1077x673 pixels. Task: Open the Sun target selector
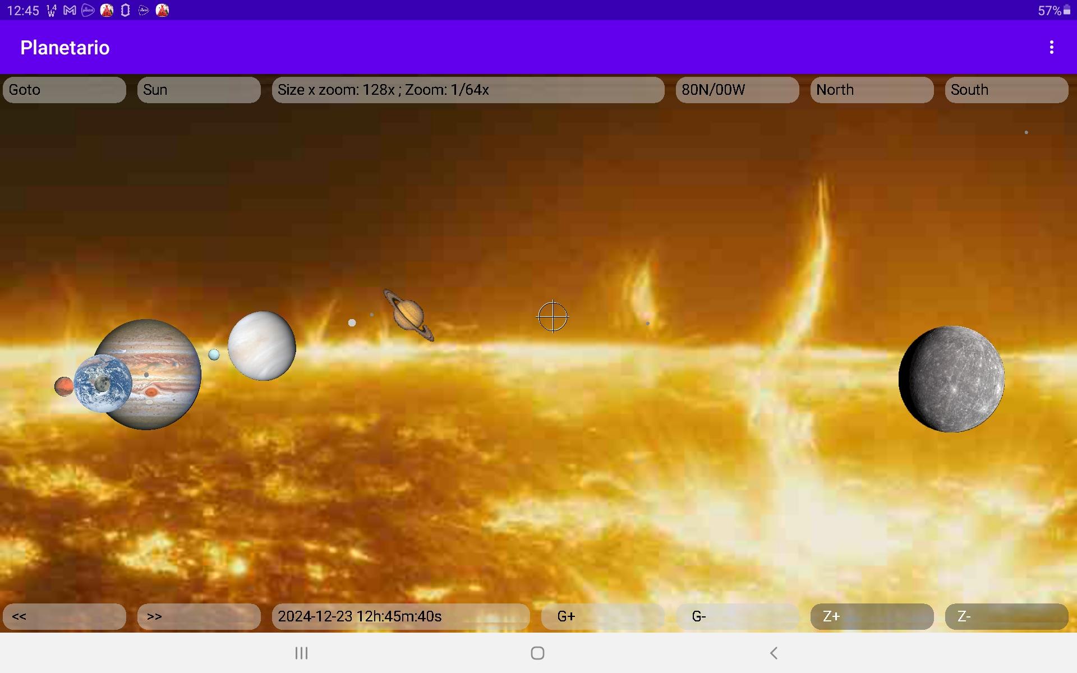click(x=199, y=90)
